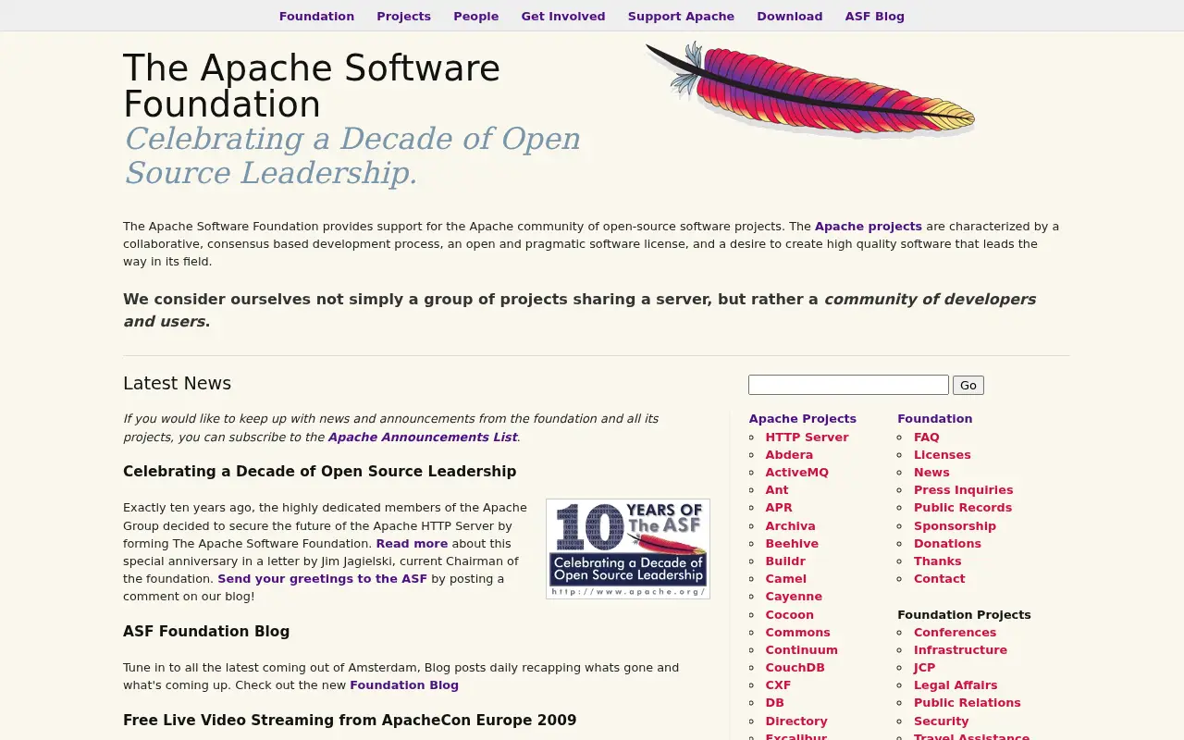Open the 10 Years of ASF image

628,549
